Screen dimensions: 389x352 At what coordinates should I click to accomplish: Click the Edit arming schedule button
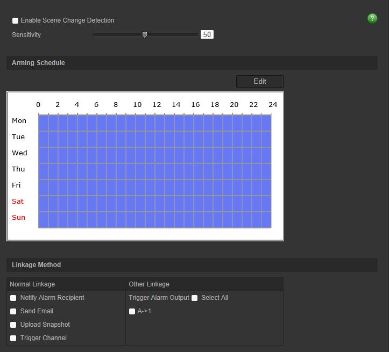tap(260, 82)
